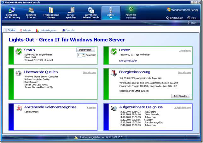Click Überwachte Quellen gauge icon
Viewport: 203px width, 143px height.
(19, 73)
